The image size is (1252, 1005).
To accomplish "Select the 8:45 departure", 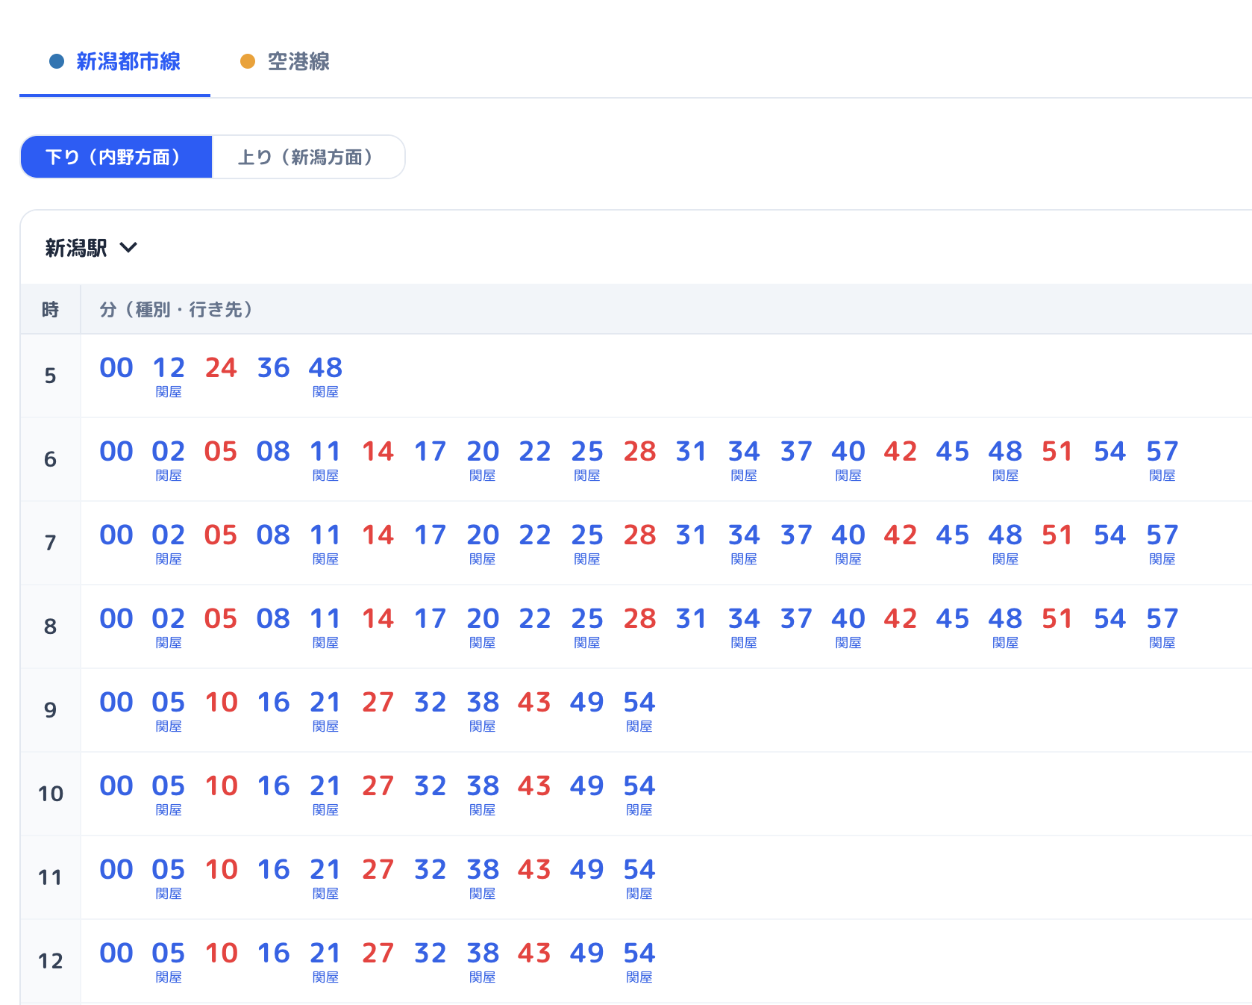I will tap(953, 618).
